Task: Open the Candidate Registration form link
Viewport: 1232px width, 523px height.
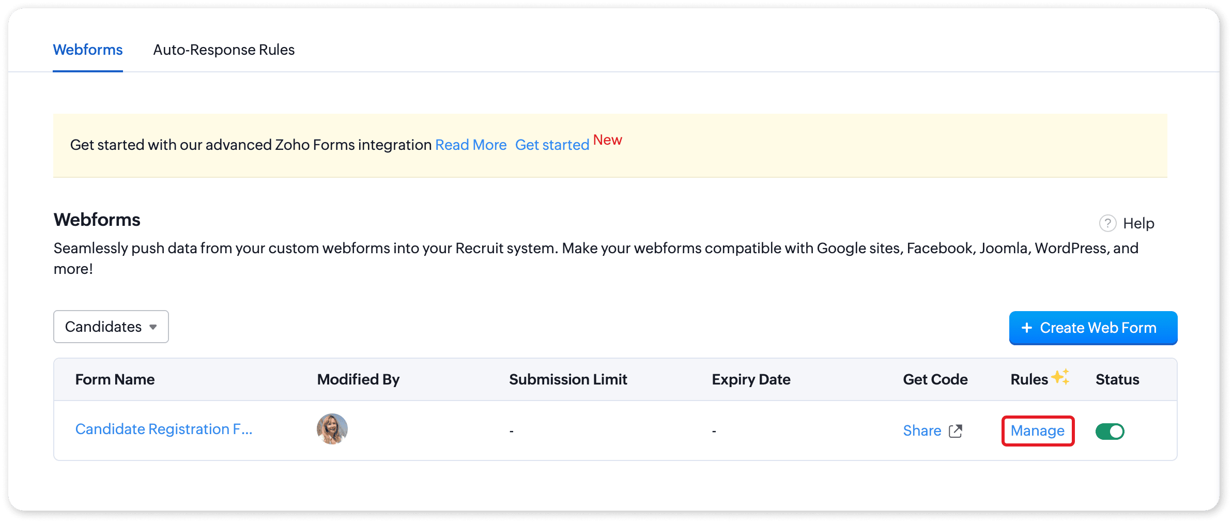Action: point(164,429)
